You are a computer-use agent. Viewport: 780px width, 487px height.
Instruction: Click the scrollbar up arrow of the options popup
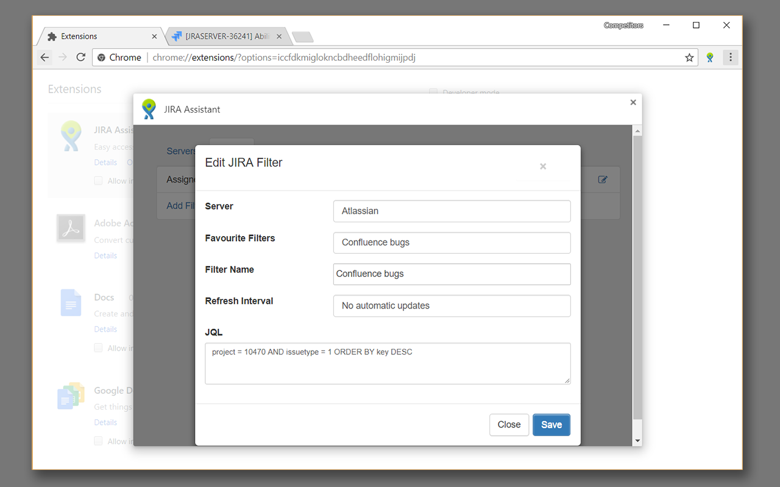[x=637, y=131]
